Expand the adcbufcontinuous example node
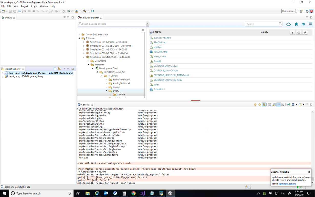 click(x=106, y=80)
